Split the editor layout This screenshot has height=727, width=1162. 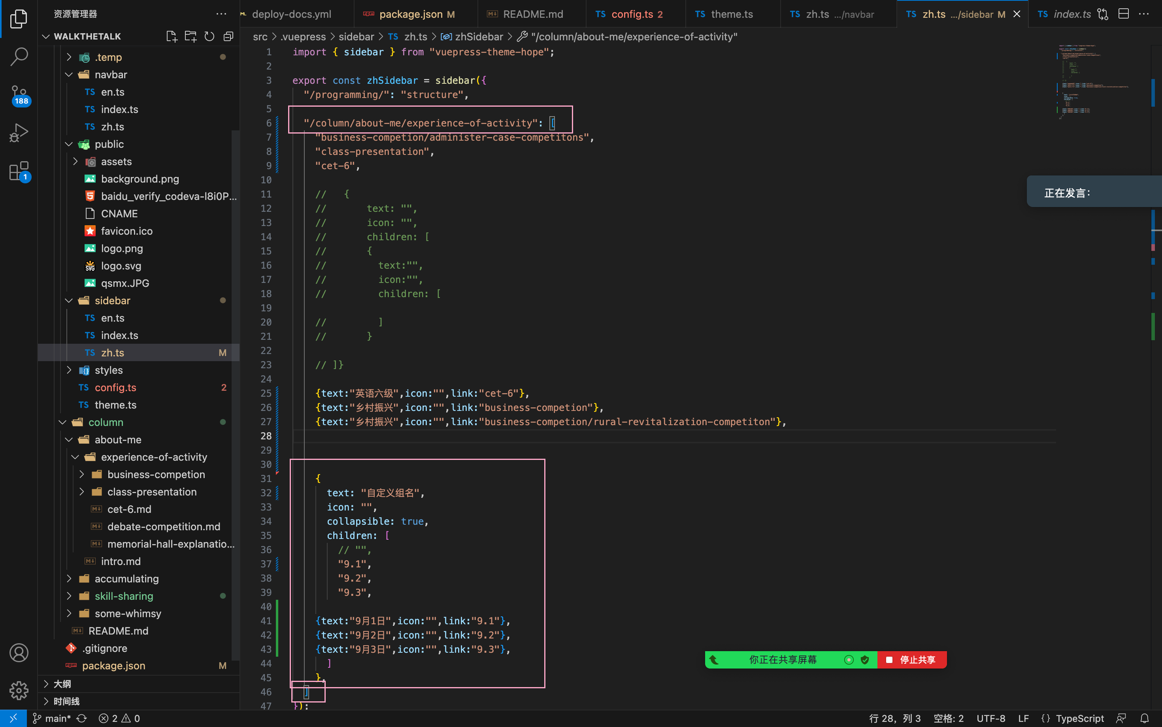[1124, 14]
